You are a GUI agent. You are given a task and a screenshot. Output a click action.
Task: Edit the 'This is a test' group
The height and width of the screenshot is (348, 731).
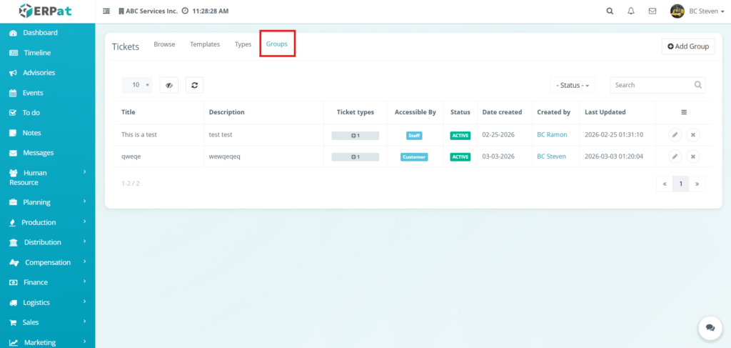pyautogui.click(x=675, y=135)
